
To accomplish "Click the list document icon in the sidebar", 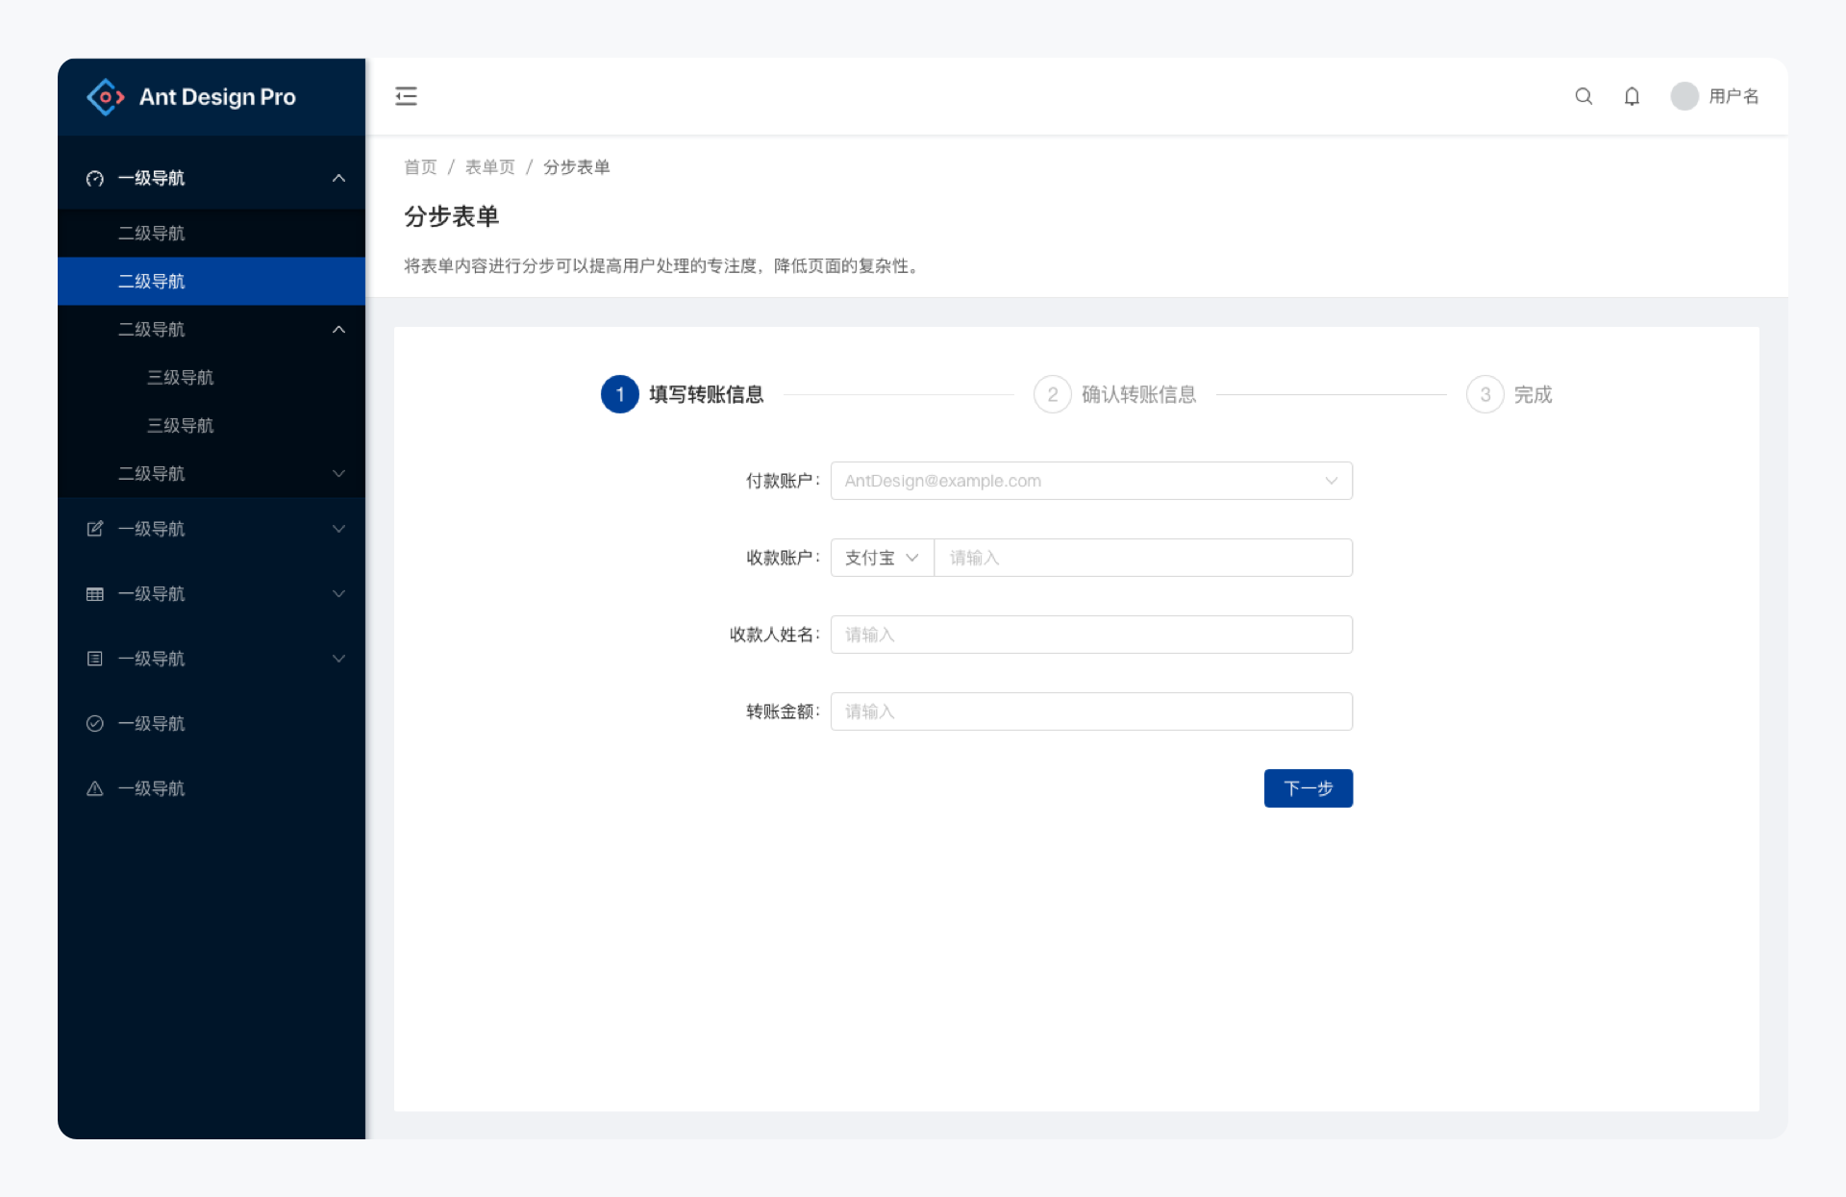I will pos(94,659).
